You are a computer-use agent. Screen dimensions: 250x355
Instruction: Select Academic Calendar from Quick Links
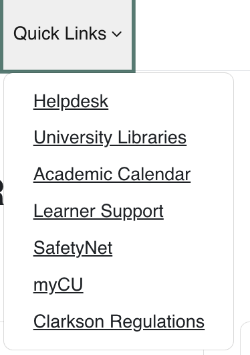coord(112,174)
